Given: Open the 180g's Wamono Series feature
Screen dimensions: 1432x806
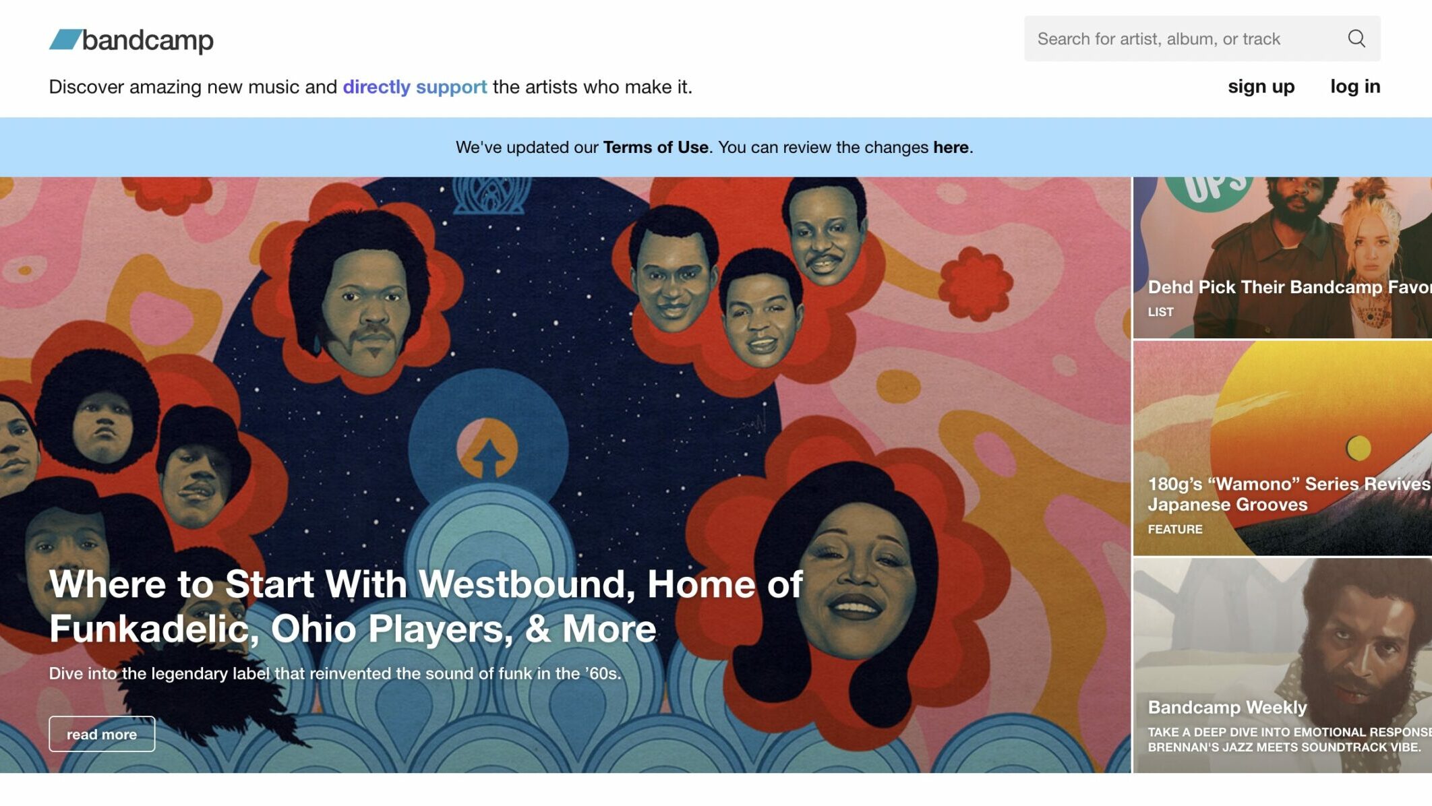Looking at the screenshot, I should coord(1282,448).
